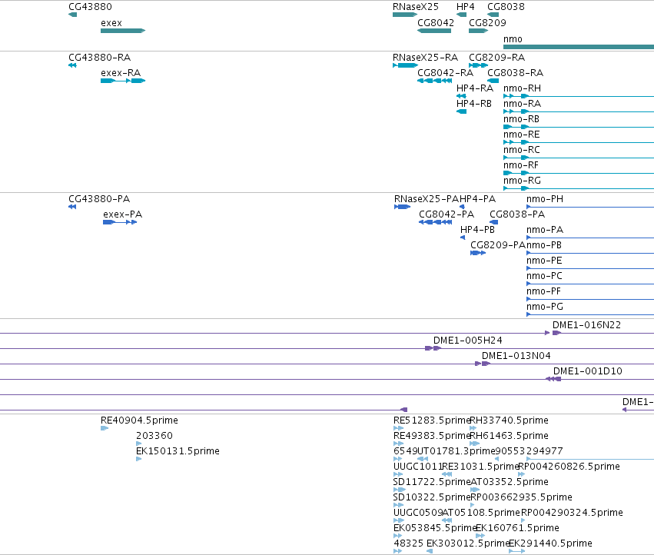Select the CG8042-PA protein feature
Image resolution: width=654 pixels, height=555 pixels.
(x=436, y=222)
